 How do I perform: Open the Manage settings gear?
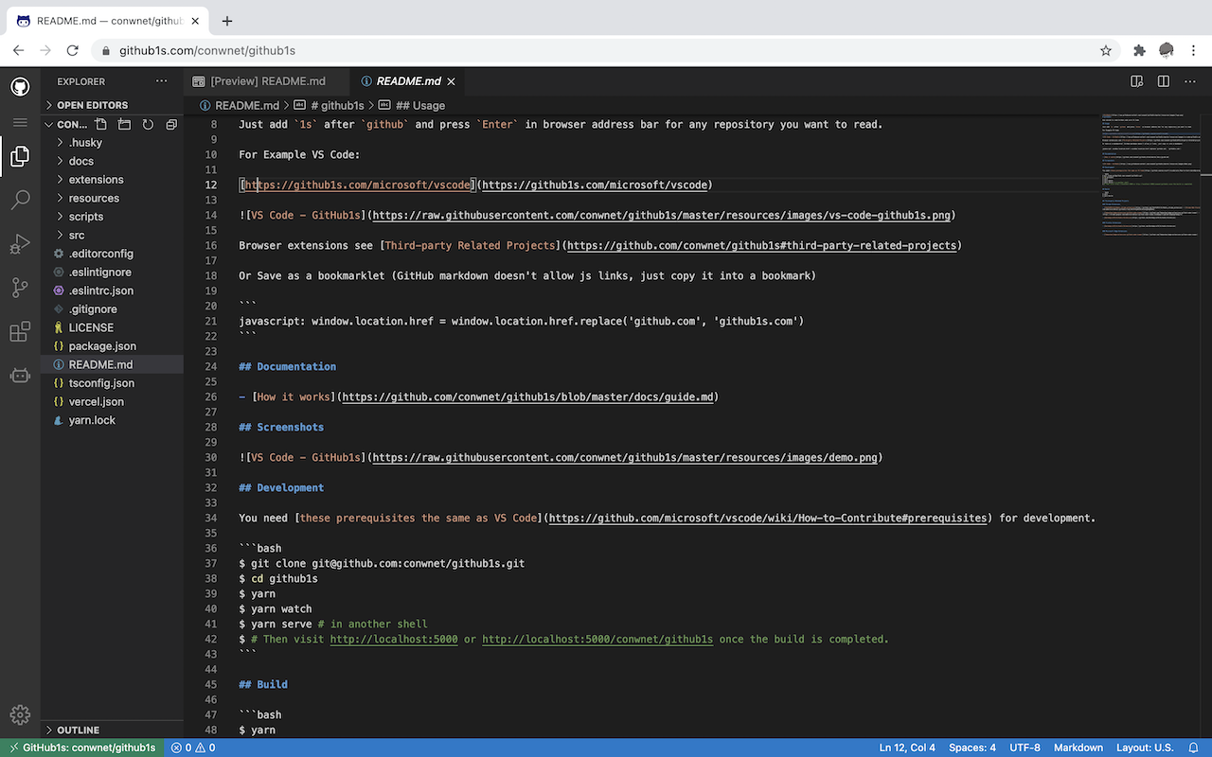point(19,714)
